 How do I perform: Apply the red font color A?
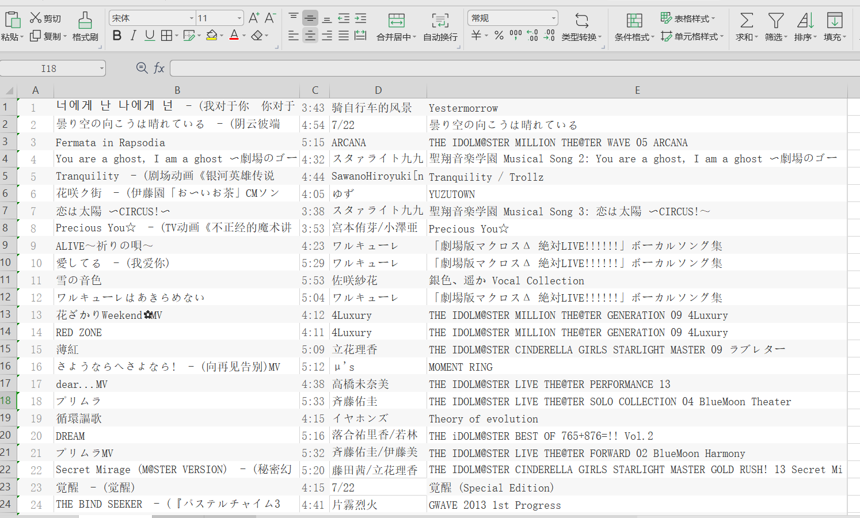pyautogui.click(x=234, y=36)
